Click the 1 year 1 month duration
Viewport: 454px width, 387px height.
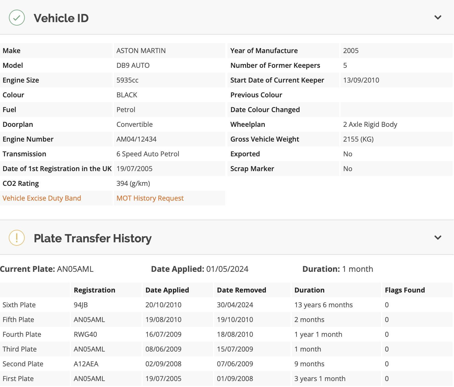click(318, 334)
